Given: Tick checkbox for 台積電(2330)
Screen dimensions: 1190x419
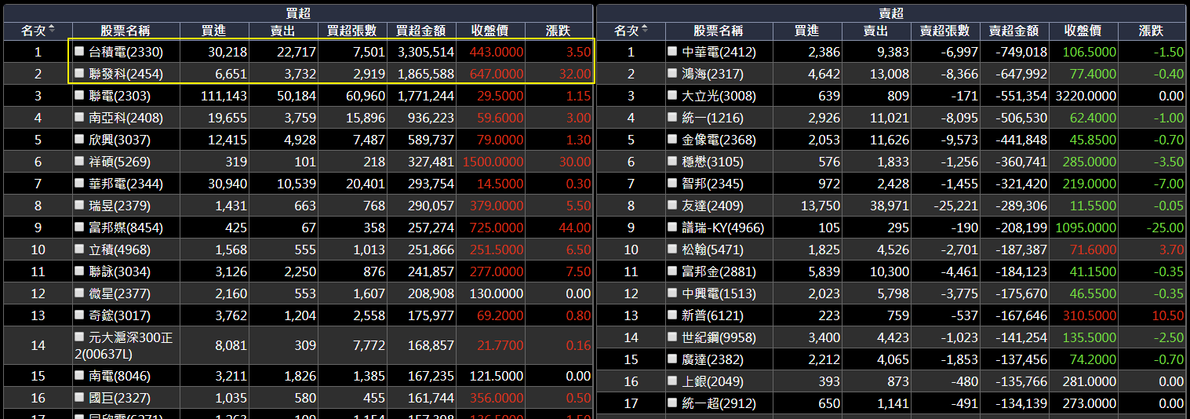Looking at the screenshot, I should point(79,51).
